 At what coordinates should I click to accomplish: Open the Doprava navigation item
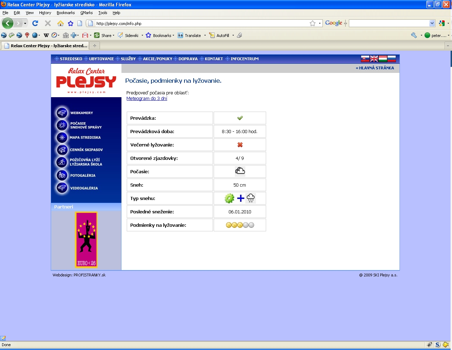(186, 59)
